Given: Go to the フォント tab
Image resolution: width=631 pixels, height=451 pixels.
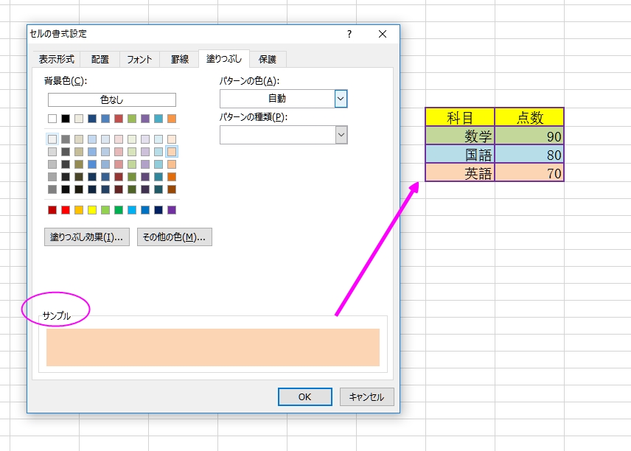Looking at the screenshot, I should pos(139,59).
